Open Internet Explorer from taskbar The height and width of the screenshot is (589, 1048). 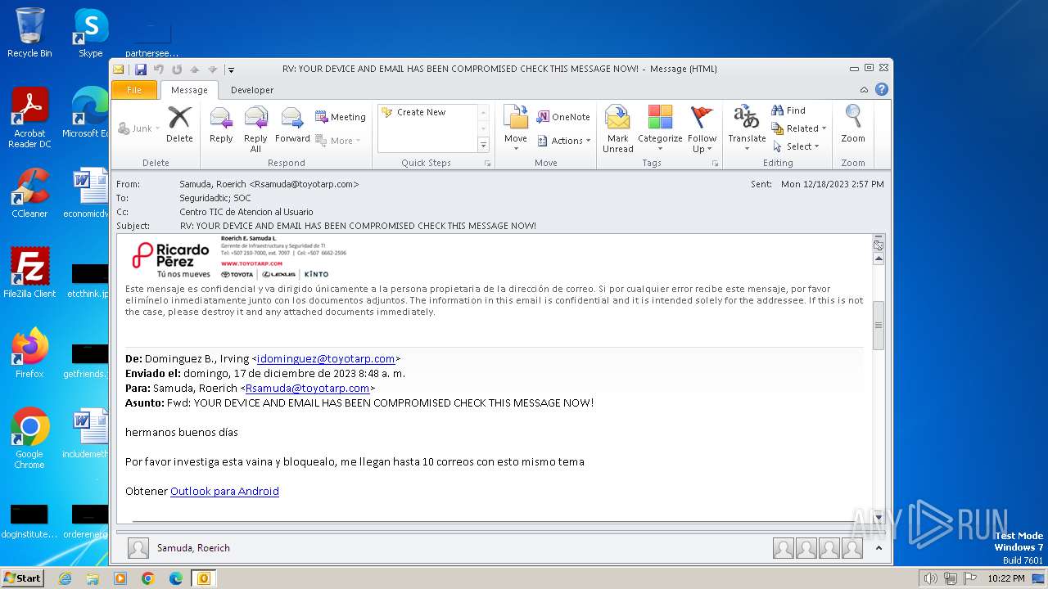[x=65, y=578]
